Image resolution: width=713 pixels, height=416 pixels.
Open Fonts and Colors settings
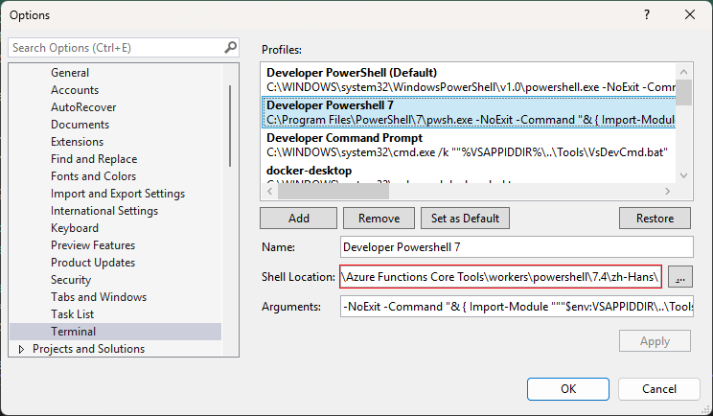(x=94, y=176)
